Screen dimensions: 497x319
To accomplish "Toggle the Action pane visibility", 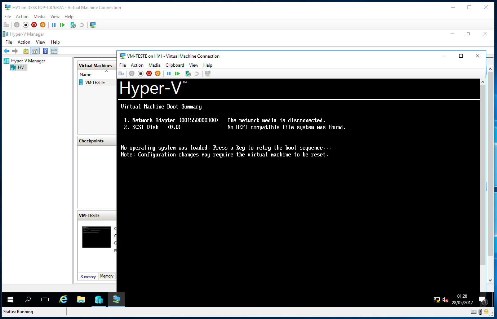I will point(54,50).
